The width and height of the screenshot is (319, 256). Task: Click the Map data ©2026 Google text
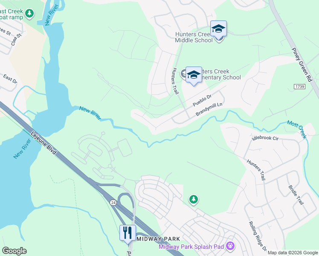[293, 253]
